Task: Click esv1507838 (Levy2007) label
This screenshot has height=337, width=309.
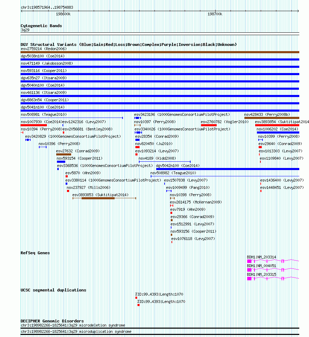Action: 186,180
